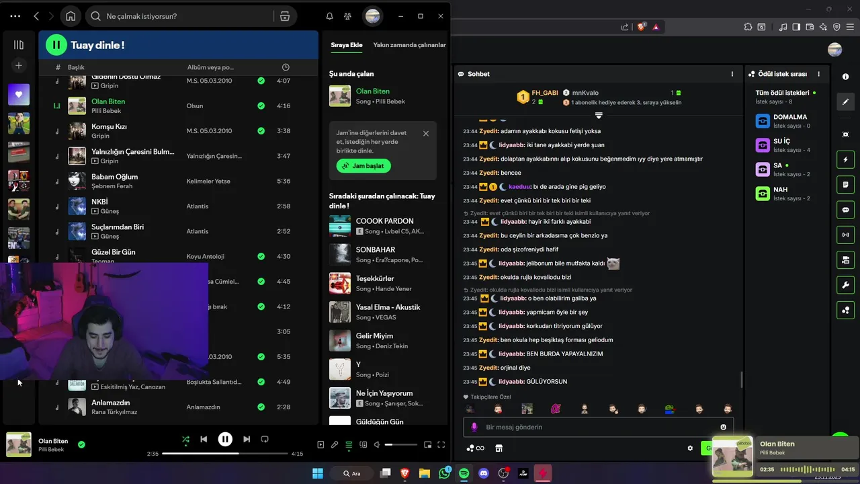
Task: Go to previous track in Spotify
Action: click(x=204, y=439)
